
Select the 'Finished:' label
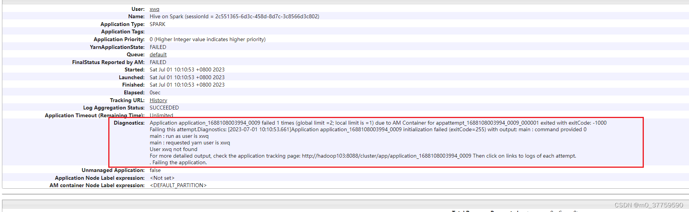(134, 85)
